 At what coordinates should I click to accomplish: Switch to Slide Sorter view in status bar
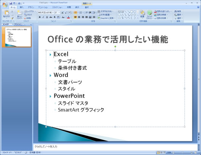[161, 153]
